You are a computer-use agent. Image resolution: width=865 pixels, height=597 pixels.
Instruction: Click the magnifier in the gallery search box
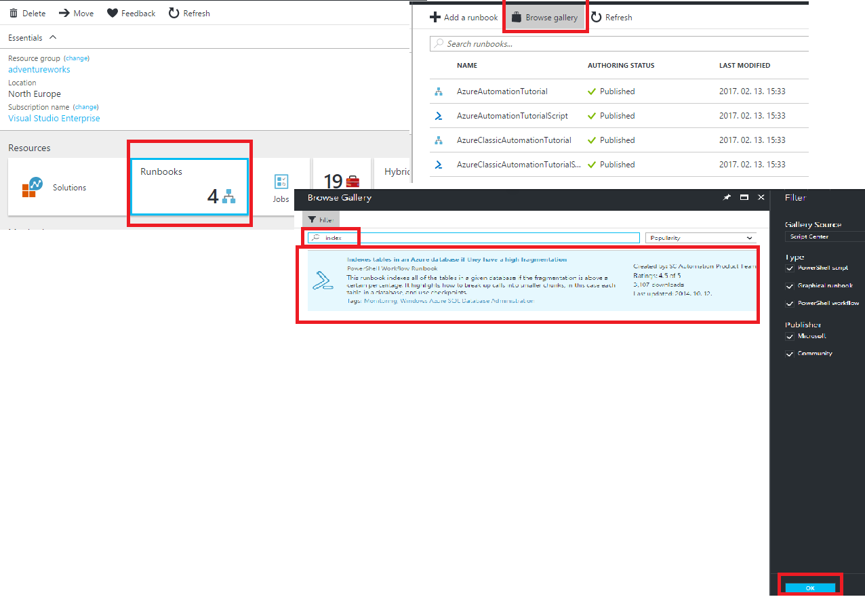[x=314, y=238]
